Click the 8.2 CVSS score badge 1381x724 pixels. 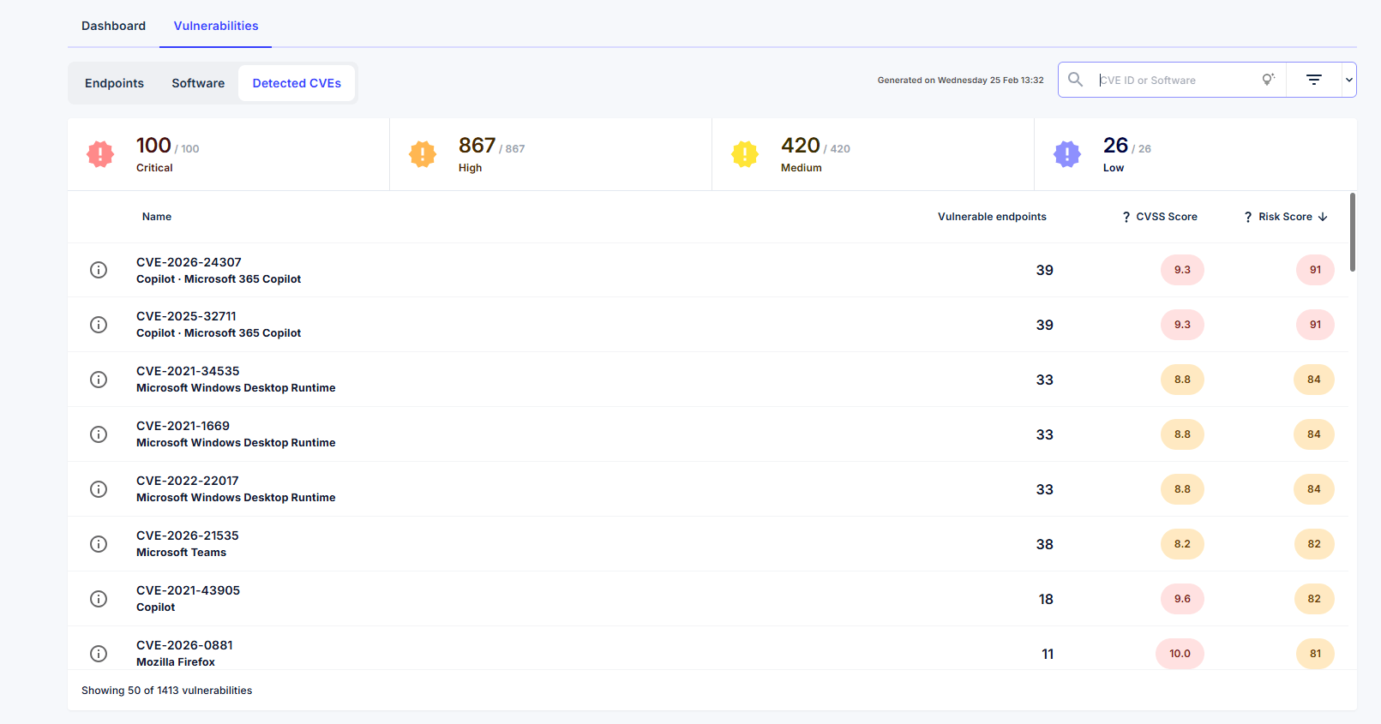1182,544
